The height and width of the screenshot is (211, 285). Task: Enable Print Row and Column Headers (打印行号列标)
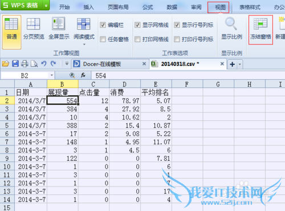click(x=177, y=39)
